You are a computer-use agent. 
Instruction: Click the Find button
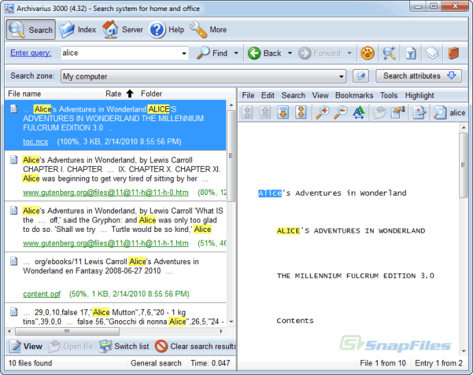pos(212,53)
